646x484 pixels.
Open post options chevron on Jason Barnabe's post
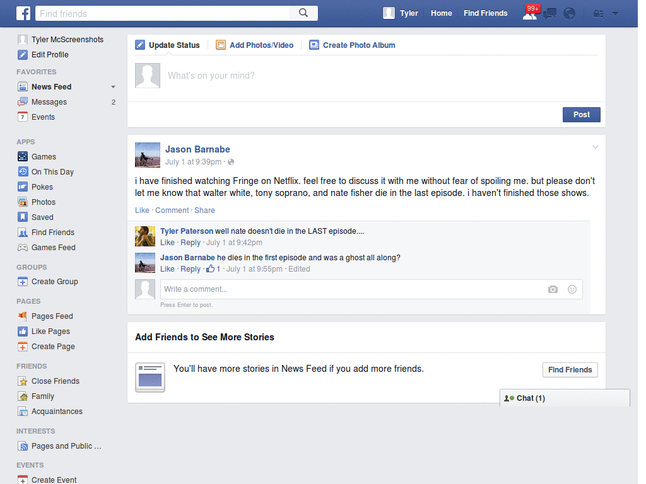tap(596, 147)
